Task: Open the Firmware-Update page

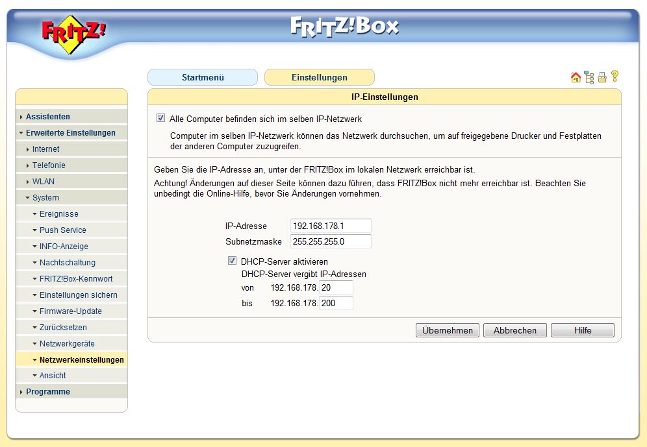Action: [x=71, y=311]
